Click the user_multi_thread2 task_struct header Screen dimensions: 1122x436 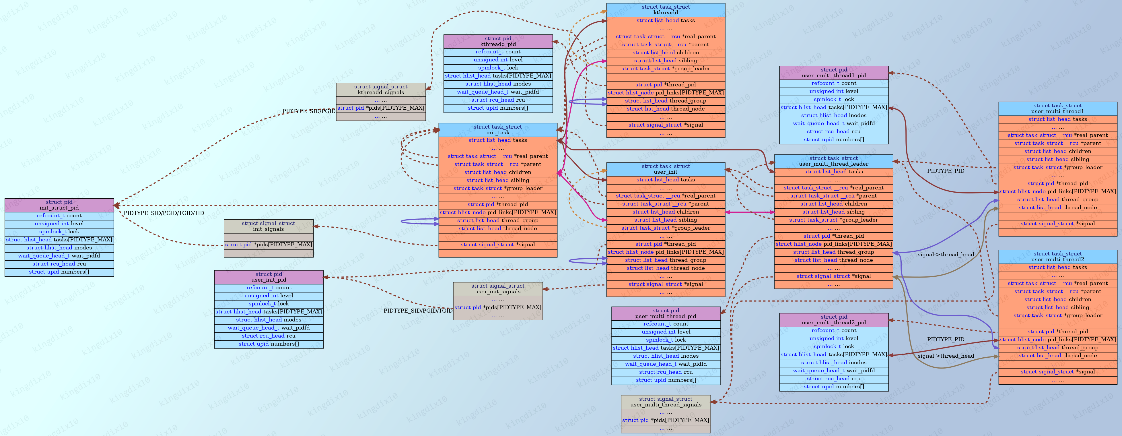pos(1057,257)
